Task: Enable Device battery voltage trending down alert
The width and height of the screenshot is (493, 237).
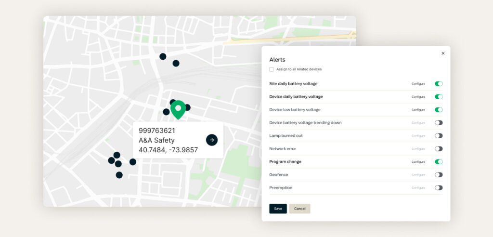Action: [x=439, y=123]
